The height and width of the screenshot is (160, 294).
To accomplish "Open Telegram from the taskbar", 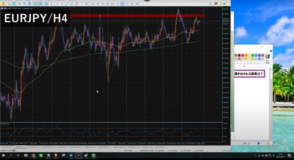I will (71, 155).
